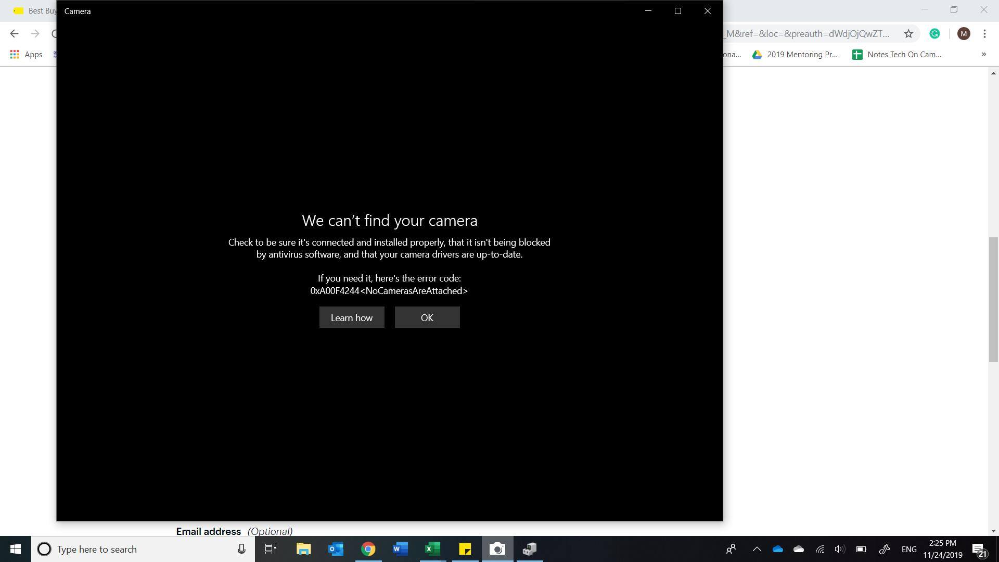Expand hidden system tray icons
The height and width of the screenshot is (562, 999).
click(757, 549)
